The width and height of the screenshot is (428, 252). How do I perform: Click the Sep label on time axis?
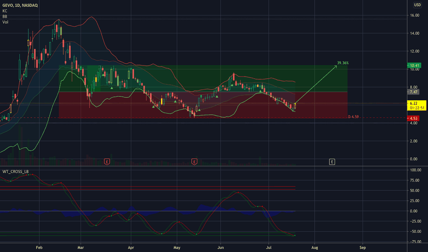click(362, 247)
